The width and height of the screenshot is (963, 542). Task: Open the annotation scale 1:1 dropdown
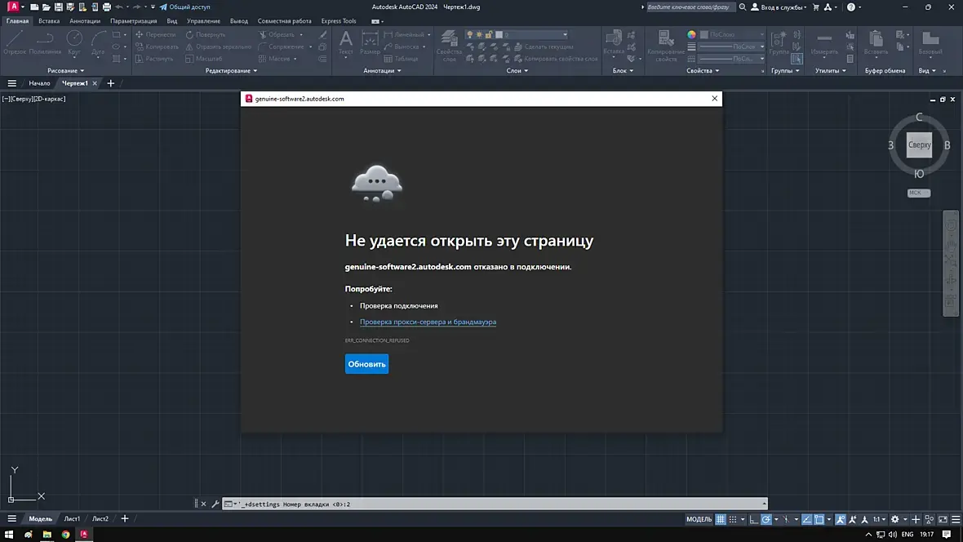[880, 519]
